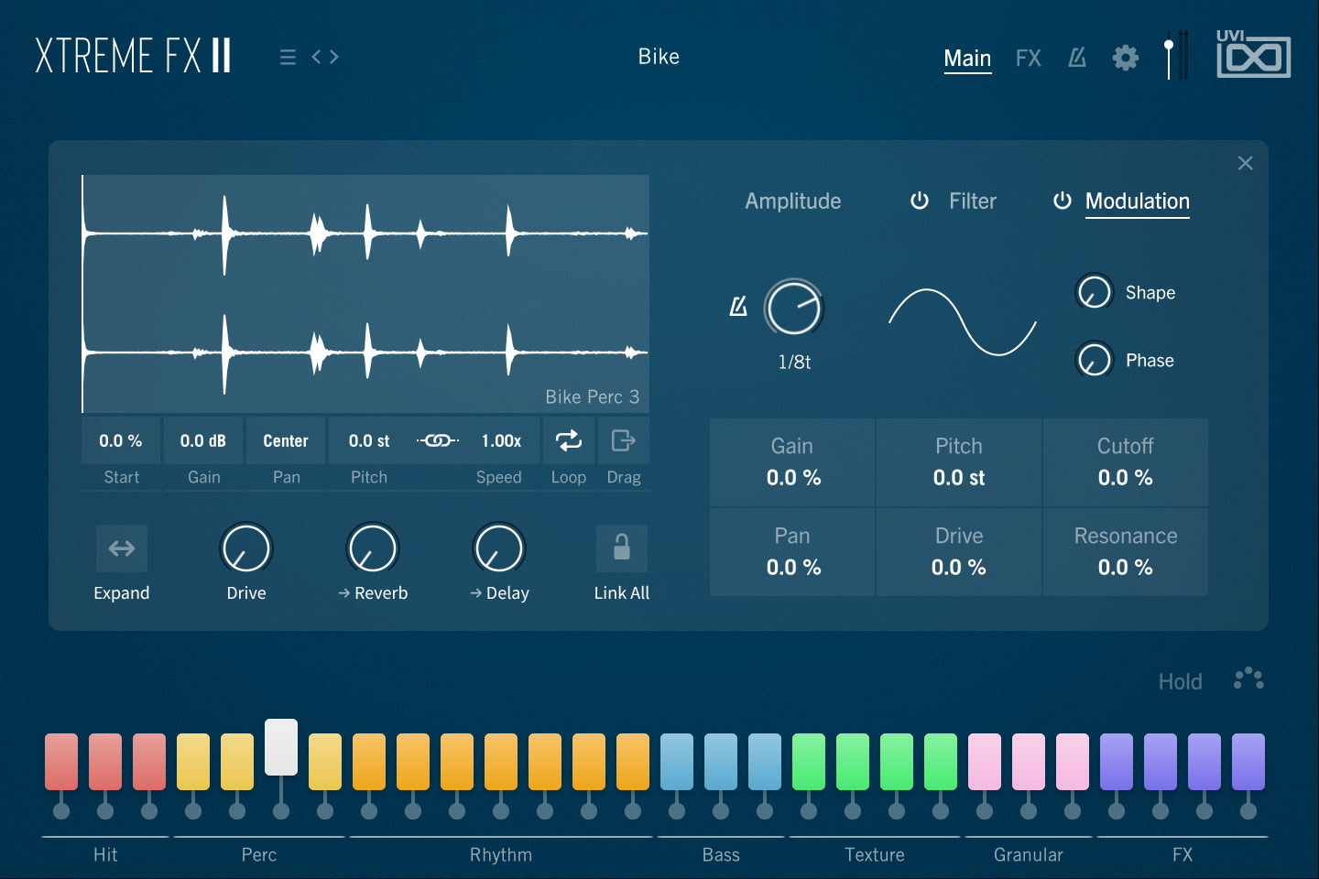Switch to the Main tab
The height and width of the screenshot is (879, 1319).
pos(967,59)
